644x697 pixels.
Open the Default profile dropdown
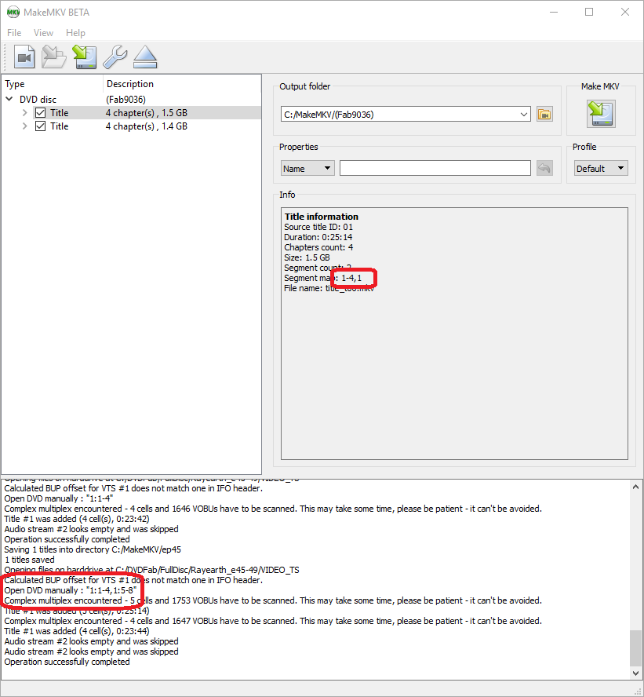click(601, 169)
